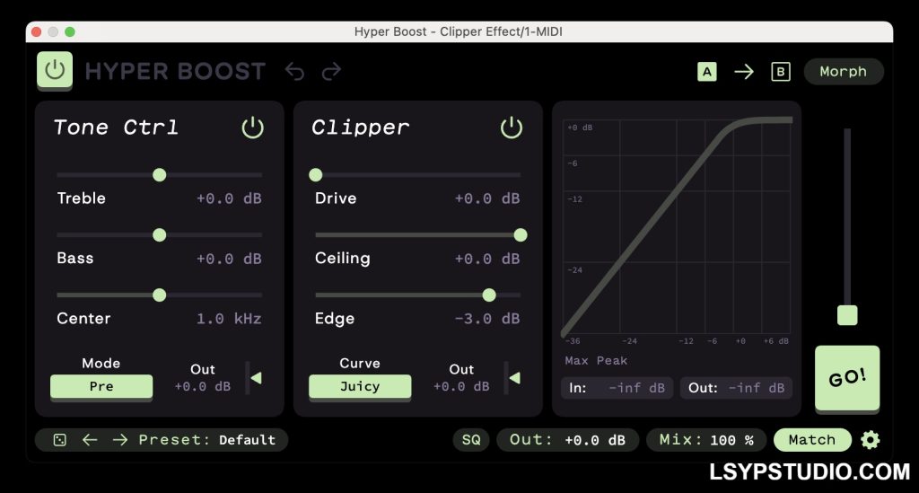Viewport: 919px width, 493px height.
Task: Click the Treble +0.0 dB value
Action: [x=229, y=198]
